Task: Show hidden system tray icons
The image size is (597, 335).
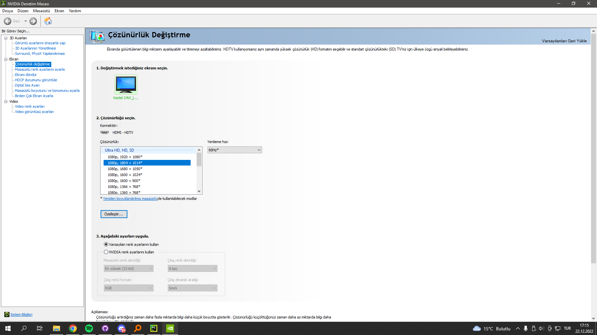Action: tap(518, 328)
